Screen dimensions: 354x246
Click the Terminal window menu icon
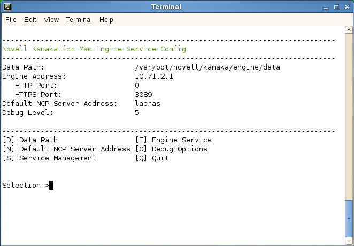[x=7, y=7]
